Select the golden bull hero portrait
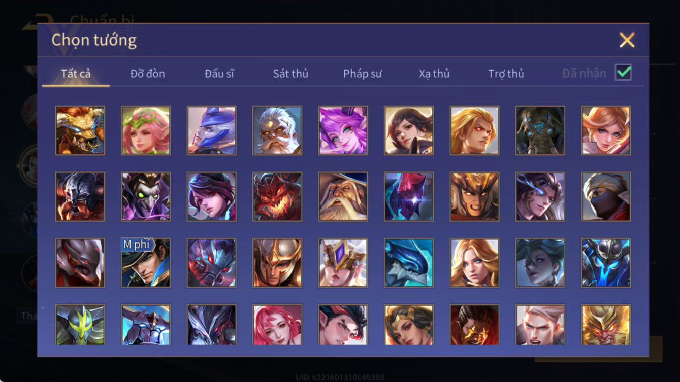 tap(80, 130)
